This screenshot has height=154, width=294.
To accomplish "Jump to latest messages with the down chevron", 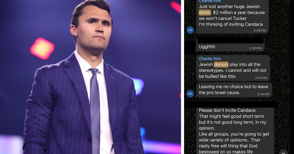I will click(283, 153).
